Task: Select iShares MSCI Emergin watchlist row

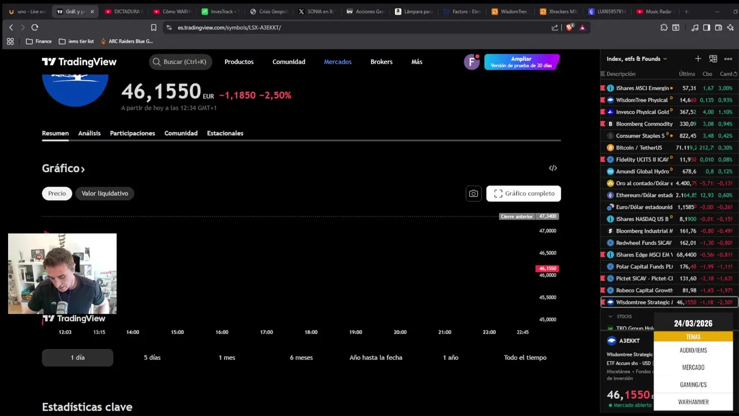Action: click(x=670, y=88)
